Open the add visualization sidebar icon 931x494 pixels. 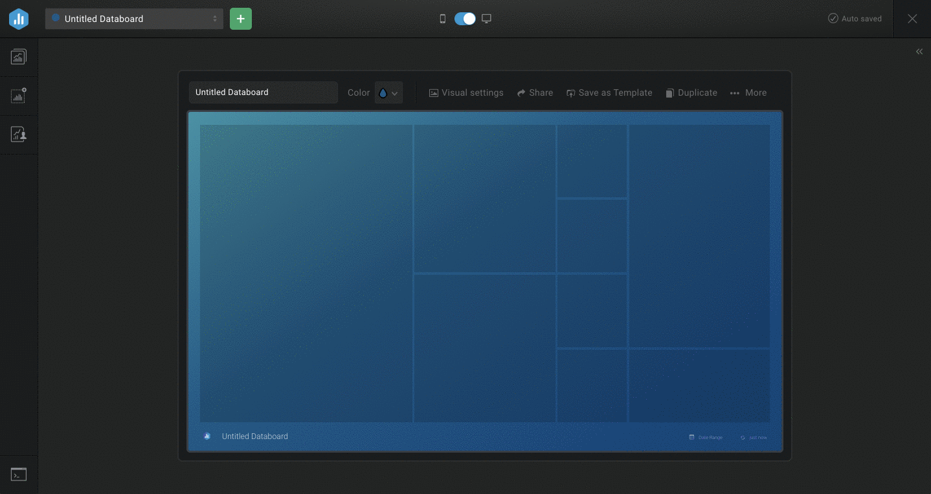(19, 96)
